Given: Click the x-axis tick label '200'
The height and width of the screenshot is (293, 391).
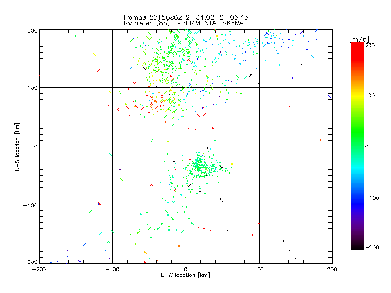Looking at the screenshot, I should [332, 270].
